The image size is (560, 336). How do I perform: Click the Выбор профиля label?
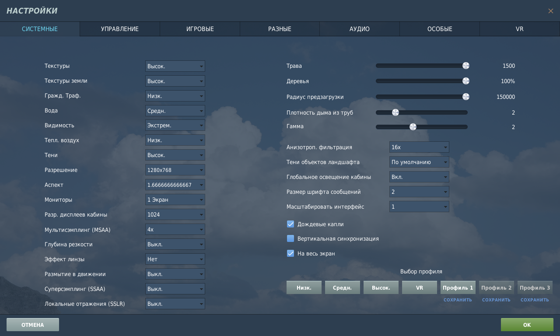click(421, 272)
